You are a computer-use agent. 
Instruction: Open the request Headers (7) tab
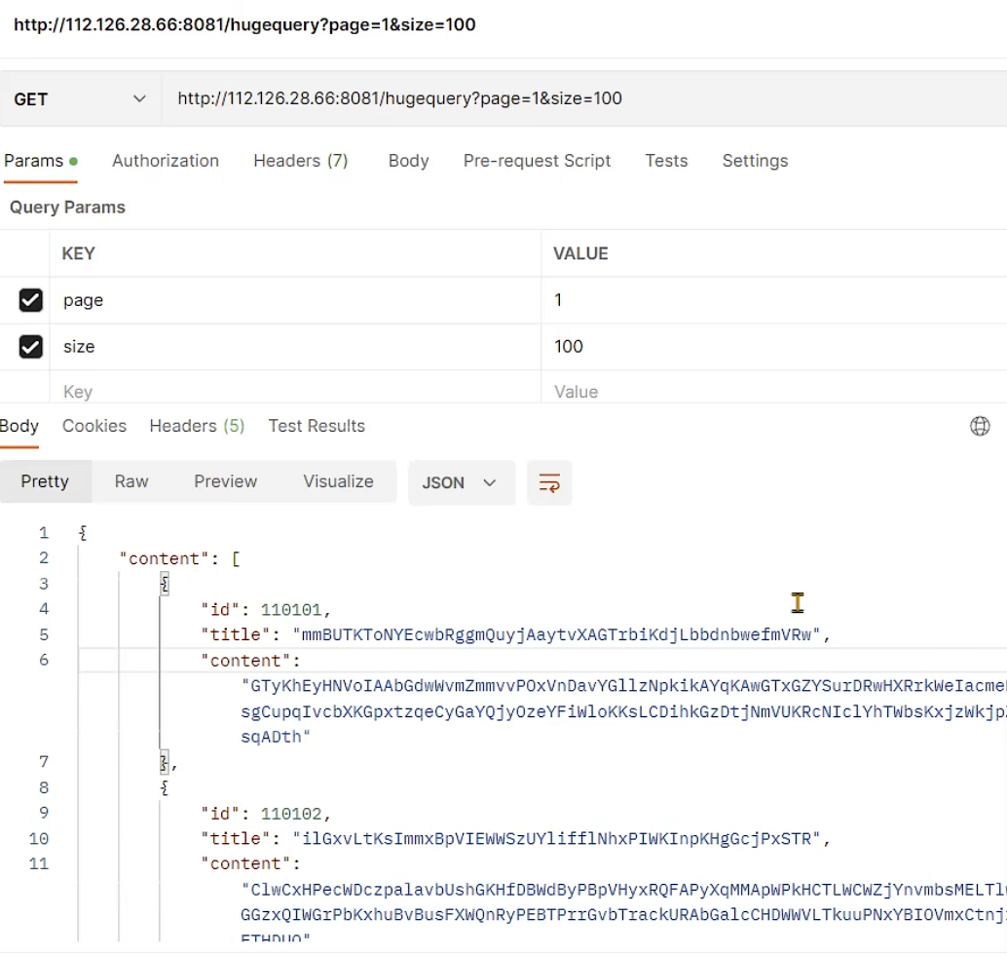[x=301, y=161]
